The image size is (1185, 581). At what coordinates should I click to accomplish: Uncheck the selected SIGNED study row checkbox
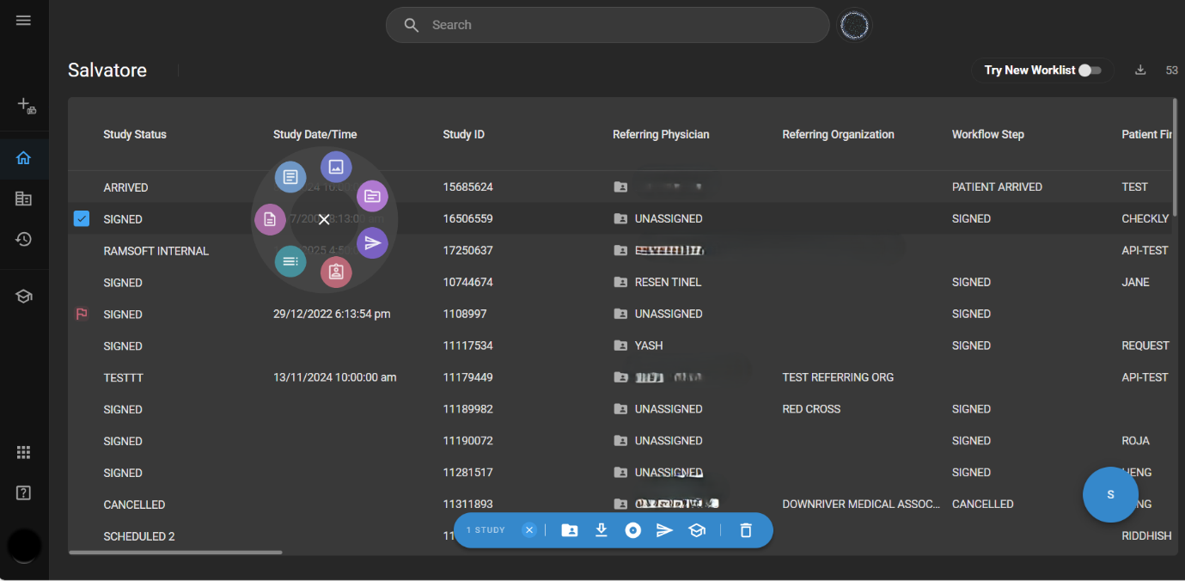82,219
